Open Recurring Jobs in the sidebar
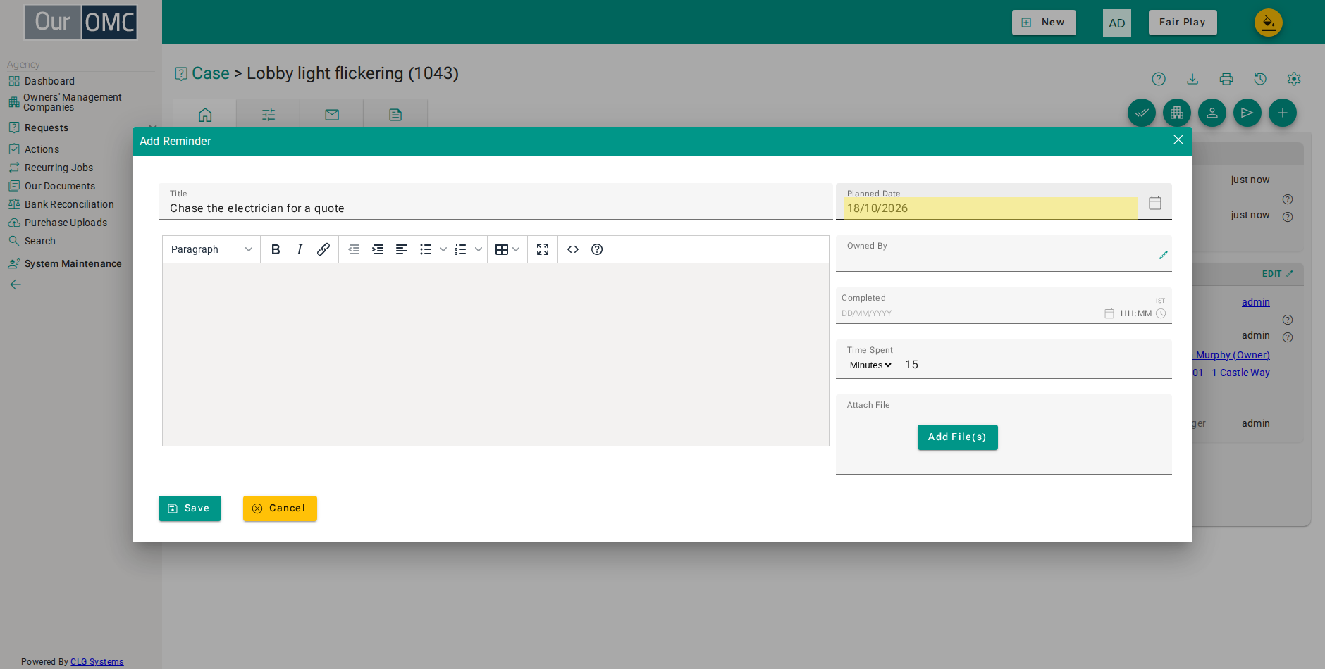 58,168
